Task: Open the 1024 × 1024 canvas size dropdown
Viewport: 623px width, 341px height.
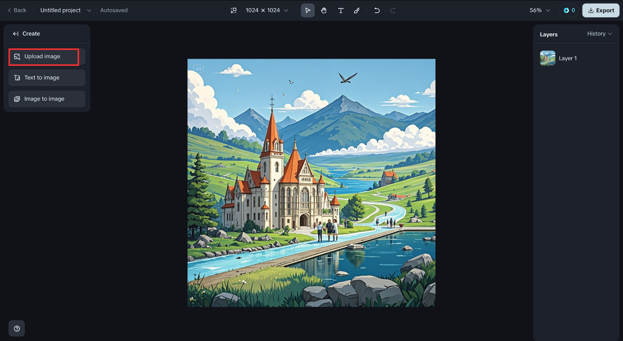Action: click(x=267, y=10)
